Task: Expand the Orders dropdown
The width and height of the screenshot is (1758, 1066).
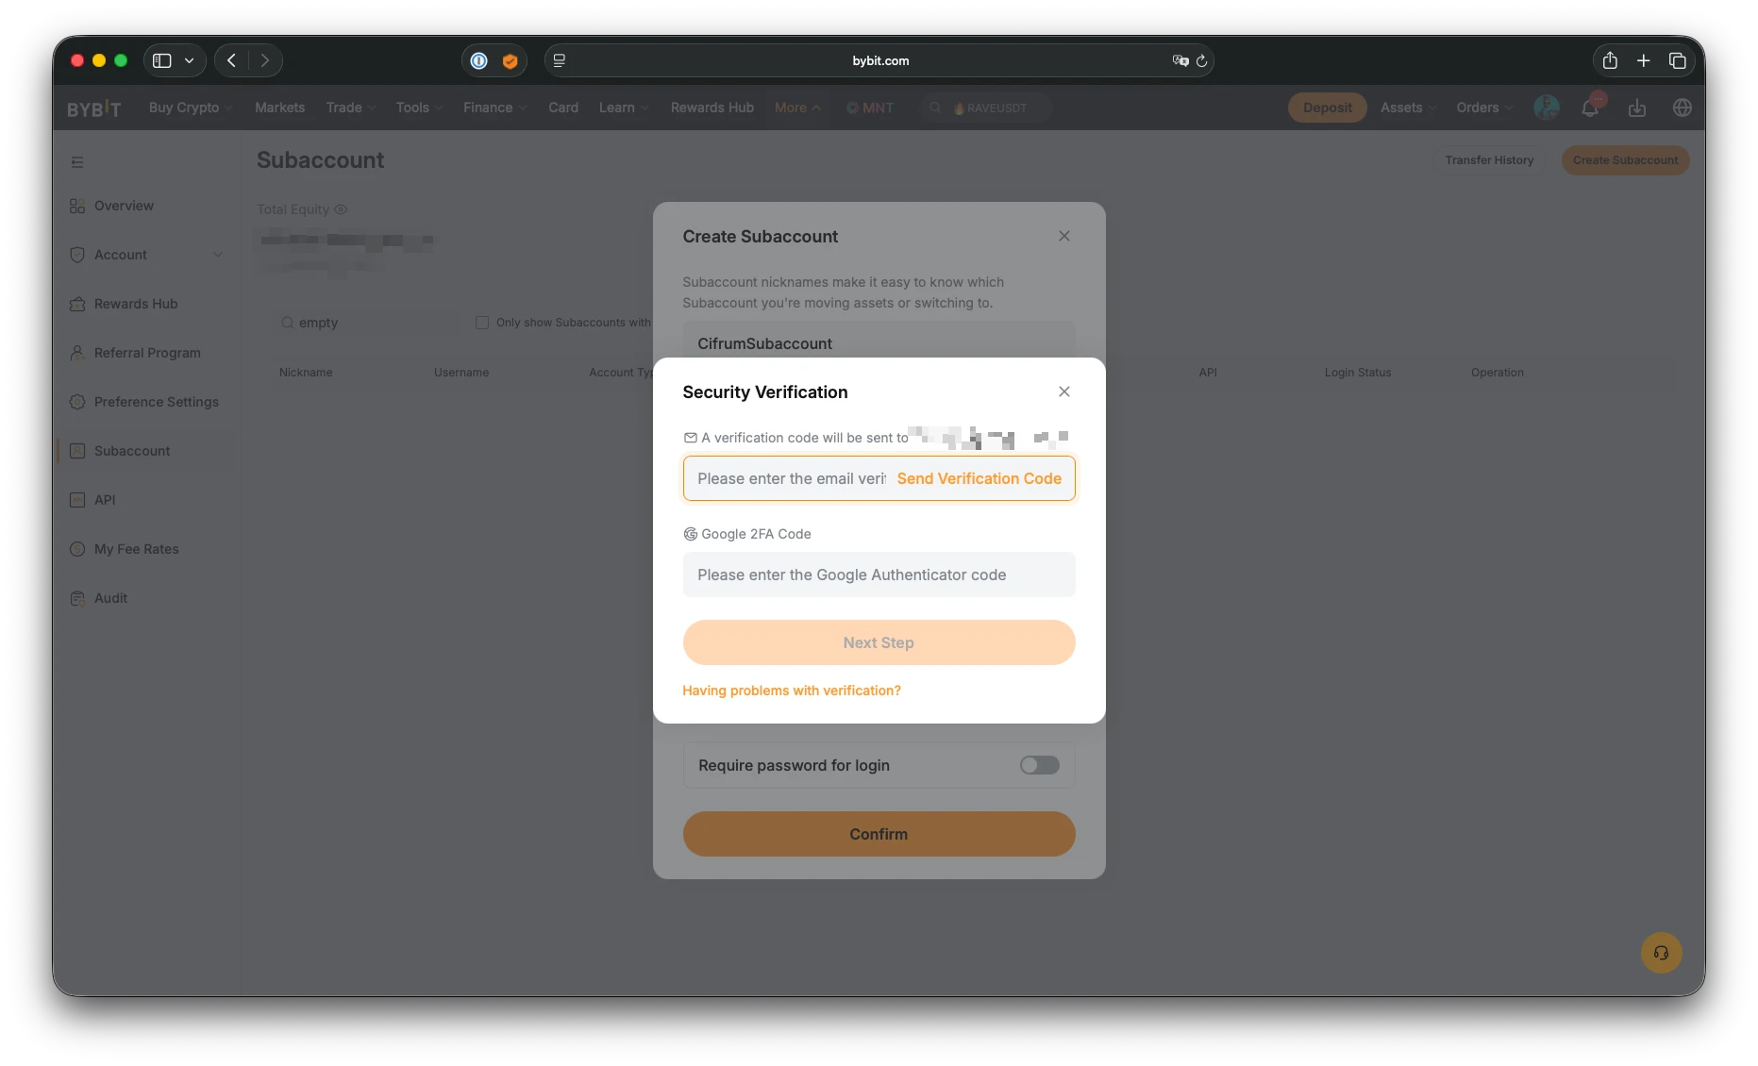Action: (x=1483, y=108)
